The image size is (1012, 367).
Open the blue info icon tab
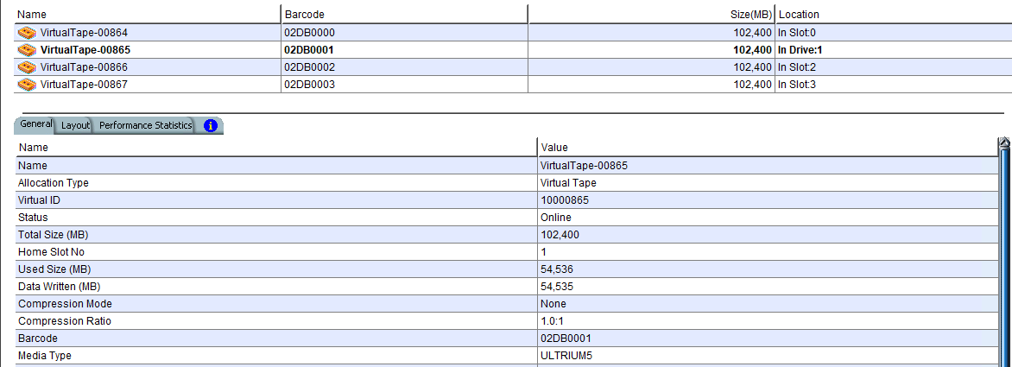210,126
